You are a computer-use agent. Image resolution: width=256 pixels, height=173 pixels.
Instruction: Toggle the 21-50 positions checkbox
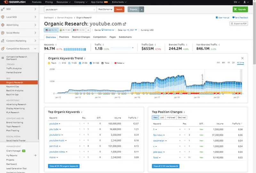pos(80,63)
